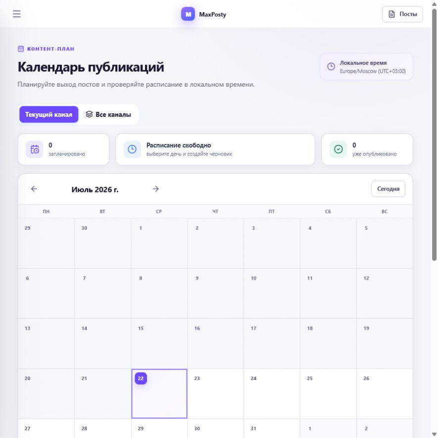
Task: Open the Расписание свободно card
Action: pos(215,149)
